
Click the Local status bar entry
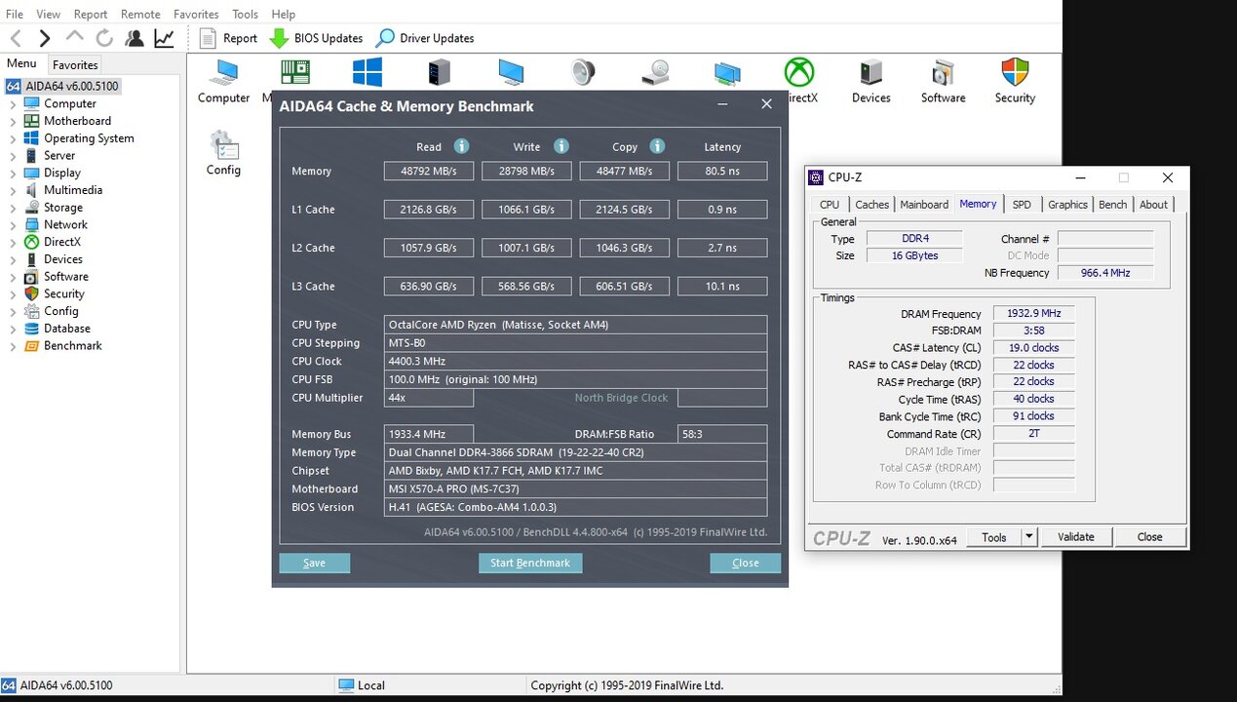click(x=371, y=685)
